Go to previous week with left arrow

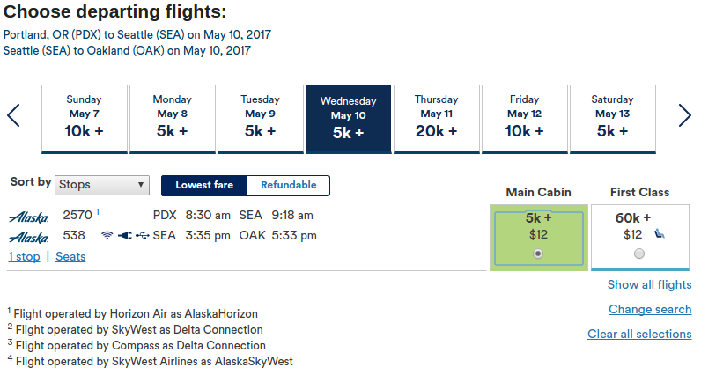click(13, 115)
